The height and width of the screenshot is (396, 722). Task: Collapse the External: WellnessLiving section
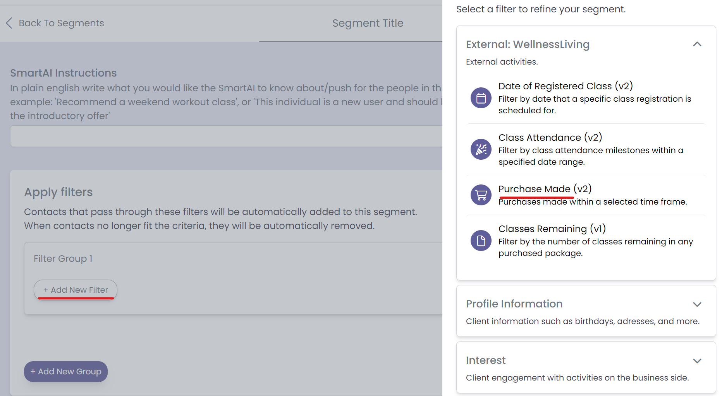click(697, 44)
